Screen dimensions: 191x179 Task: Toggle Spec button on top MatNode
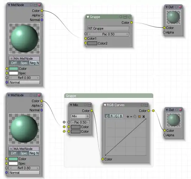click(x=24, y=63)
